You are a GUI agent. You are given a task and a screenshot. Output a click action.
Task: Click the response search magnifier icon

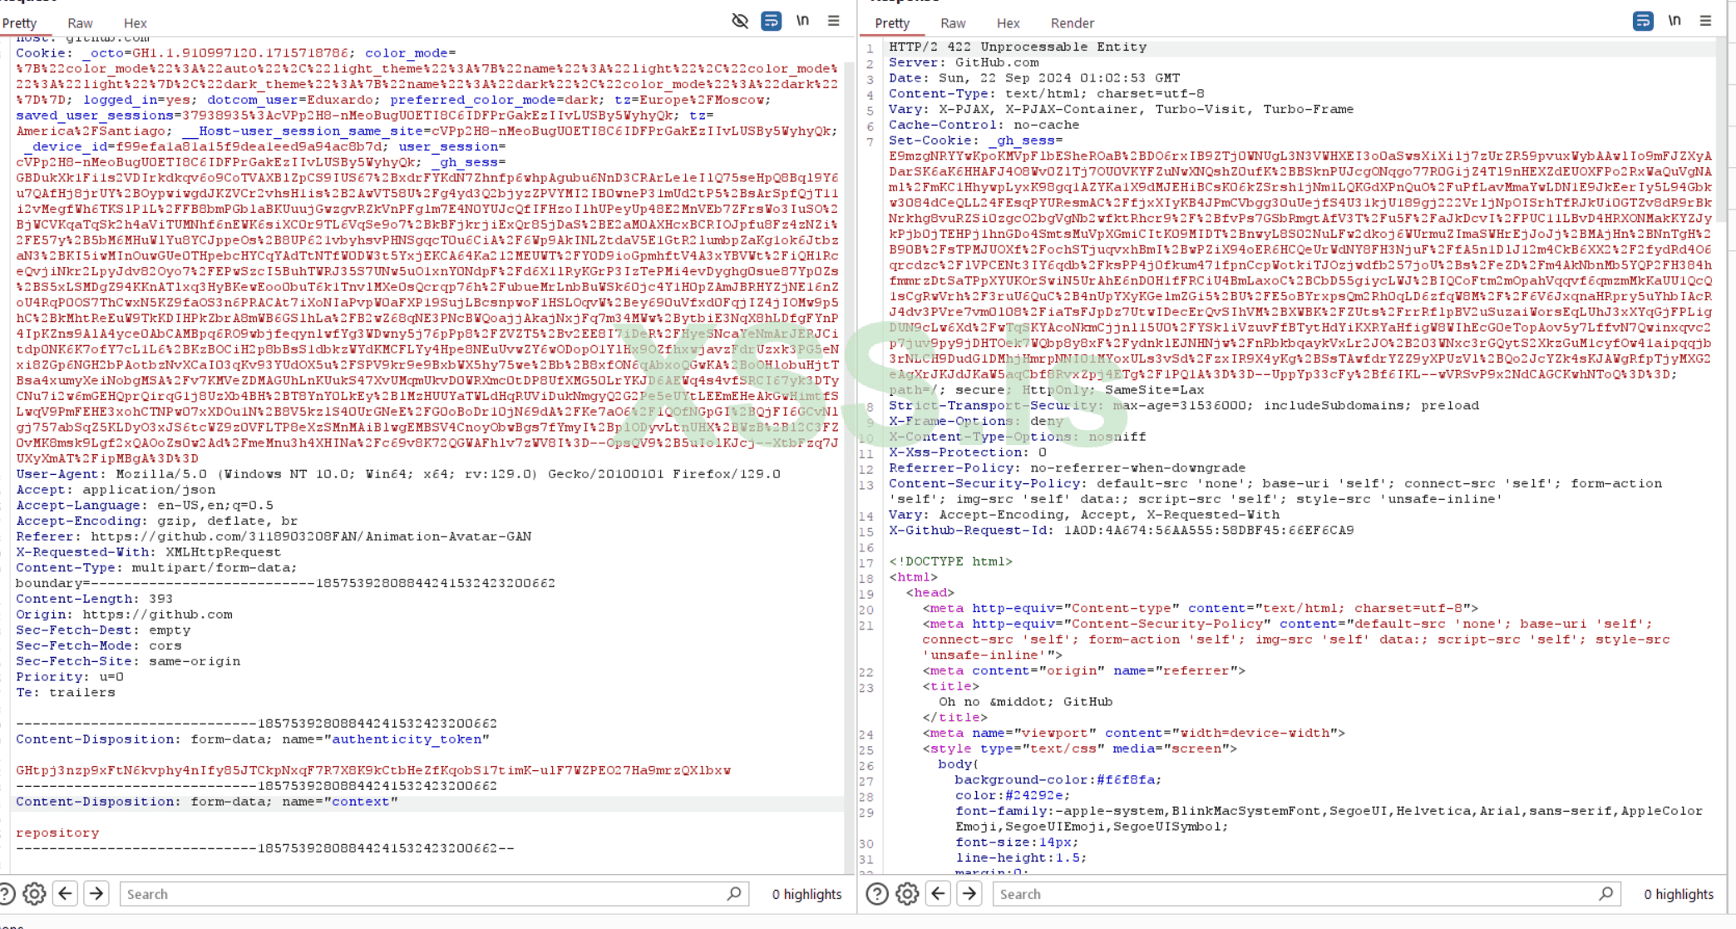click(x=1605, y=894)
